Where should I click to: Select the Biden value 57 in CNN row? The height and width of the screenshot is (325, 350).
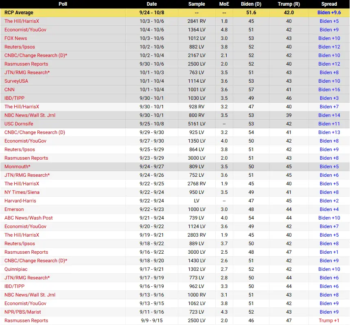pyautogui.click(x=251, y=90)
